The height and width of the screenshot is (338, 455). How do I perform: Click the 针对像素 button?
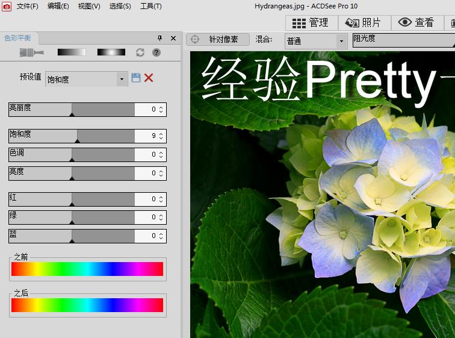point(218,39)
